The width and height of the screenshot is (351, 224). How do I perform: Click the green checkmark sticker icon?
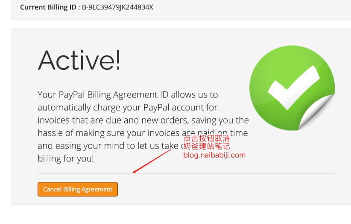292,88
